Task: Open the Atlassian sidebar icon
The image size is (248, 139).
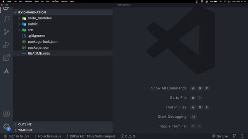Action: 6,71
